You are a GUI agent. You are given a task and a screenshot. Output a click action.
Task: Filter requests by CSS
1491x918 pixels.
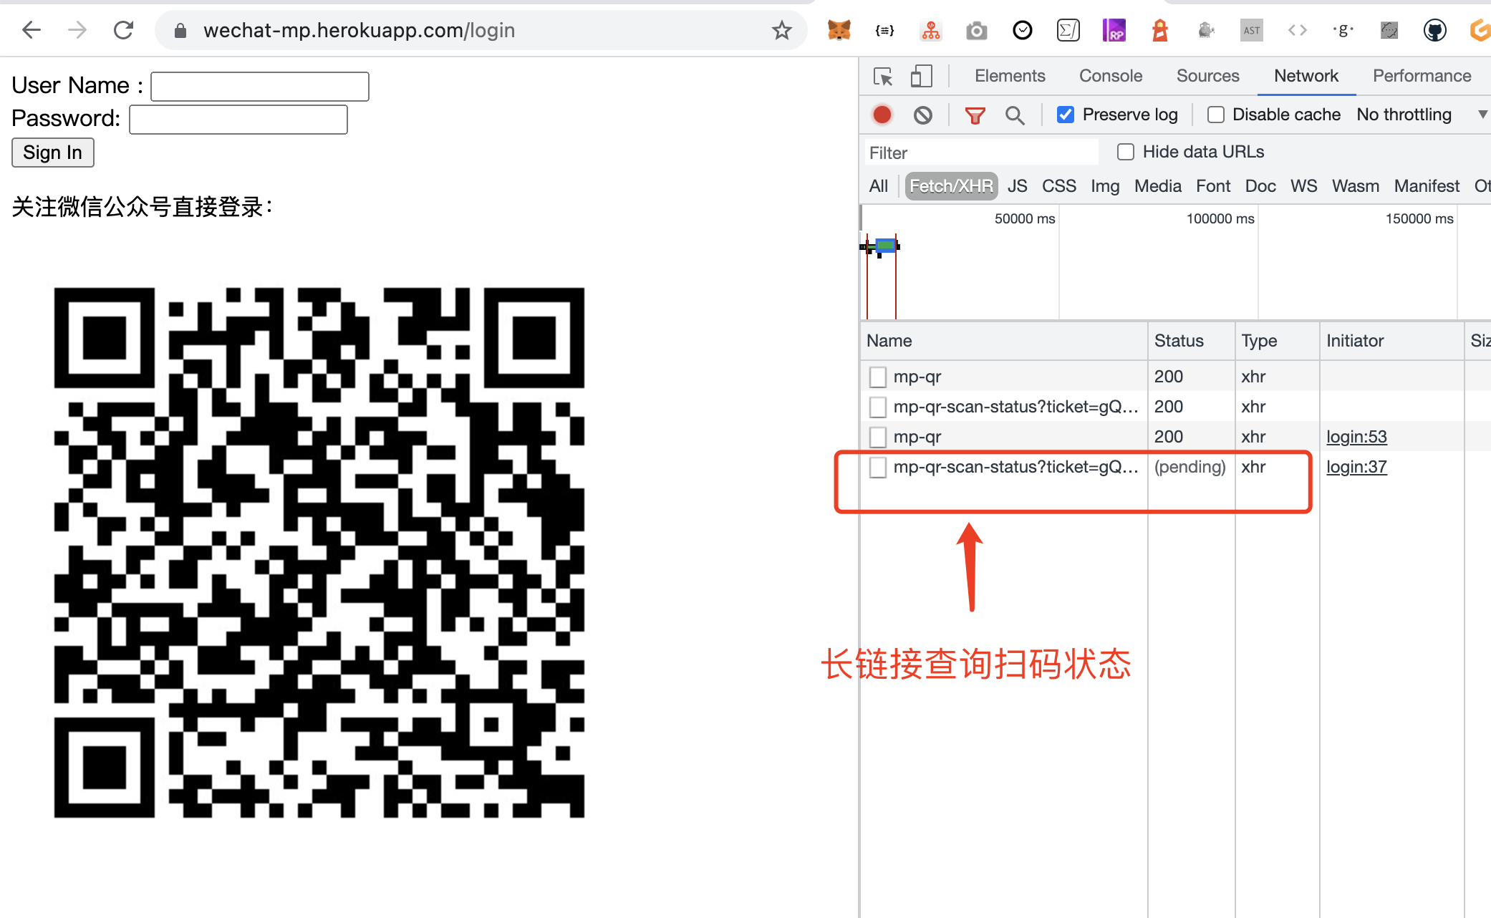pos(1059,186)
